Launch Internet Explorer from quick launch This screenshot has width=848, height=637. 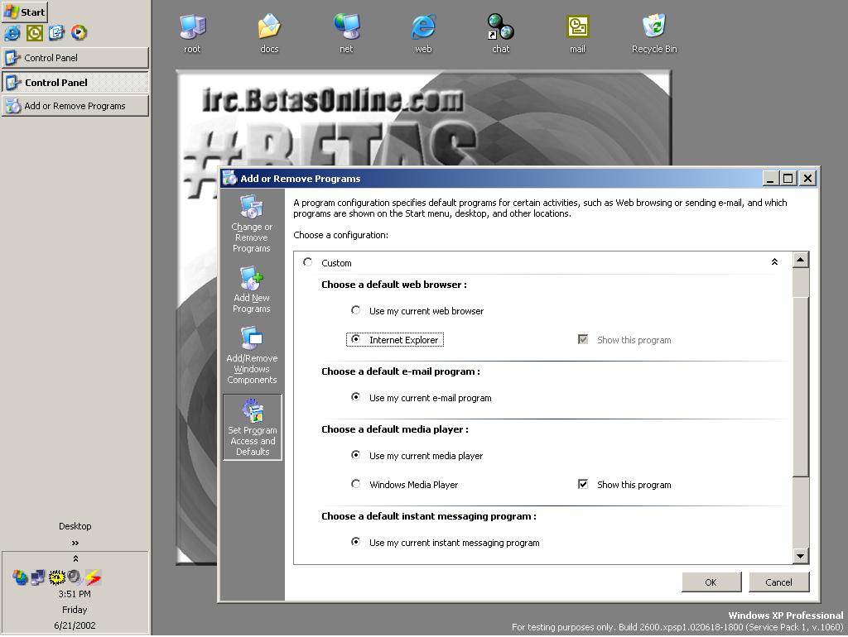point(12,33)
